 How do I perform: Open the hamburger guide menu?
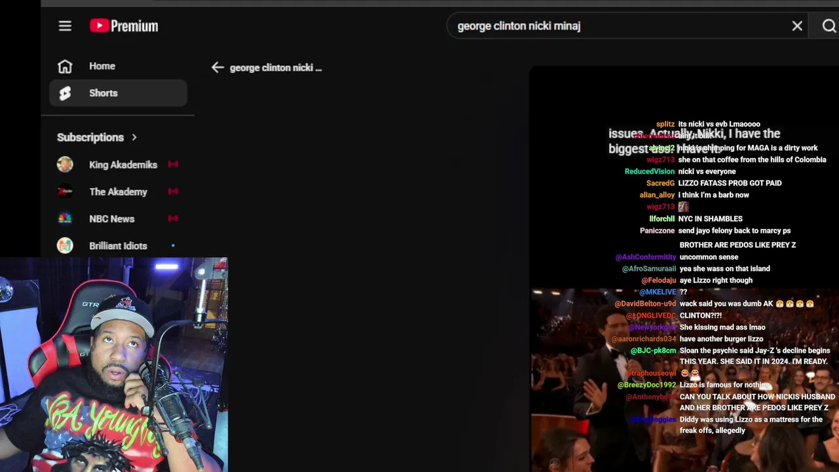(x=65, y=26)
